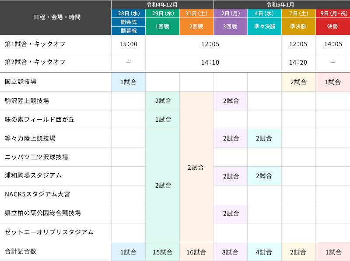The height and width of the screenshot is (261, 350).
Task: Select the orange 2回戦 round cell
Action: [x=196, y=26]
